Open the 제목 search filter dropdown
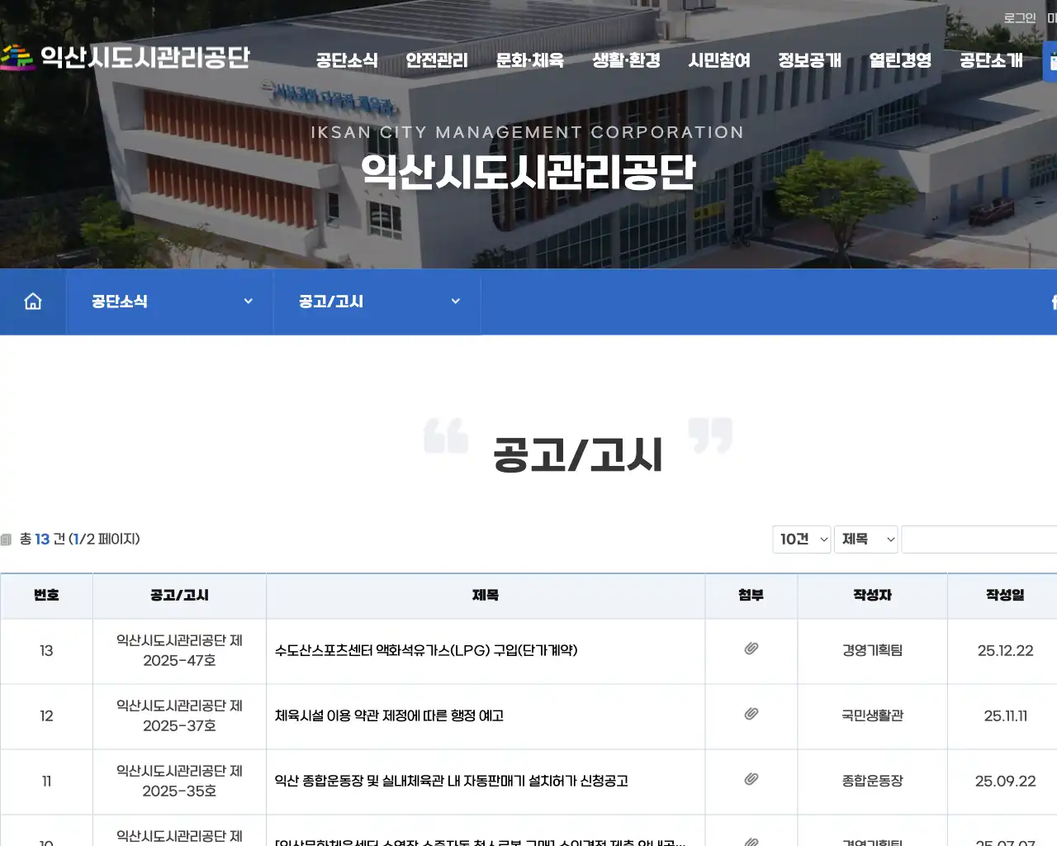 click(865, 539)
